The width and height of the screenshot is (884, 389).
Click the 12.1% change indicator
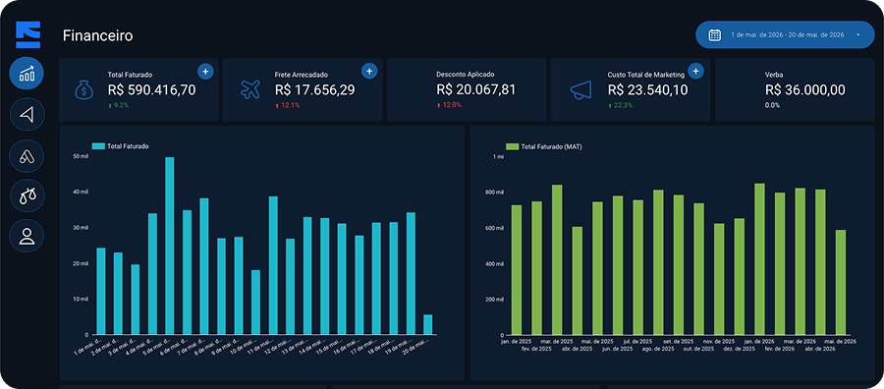(287, 105)
